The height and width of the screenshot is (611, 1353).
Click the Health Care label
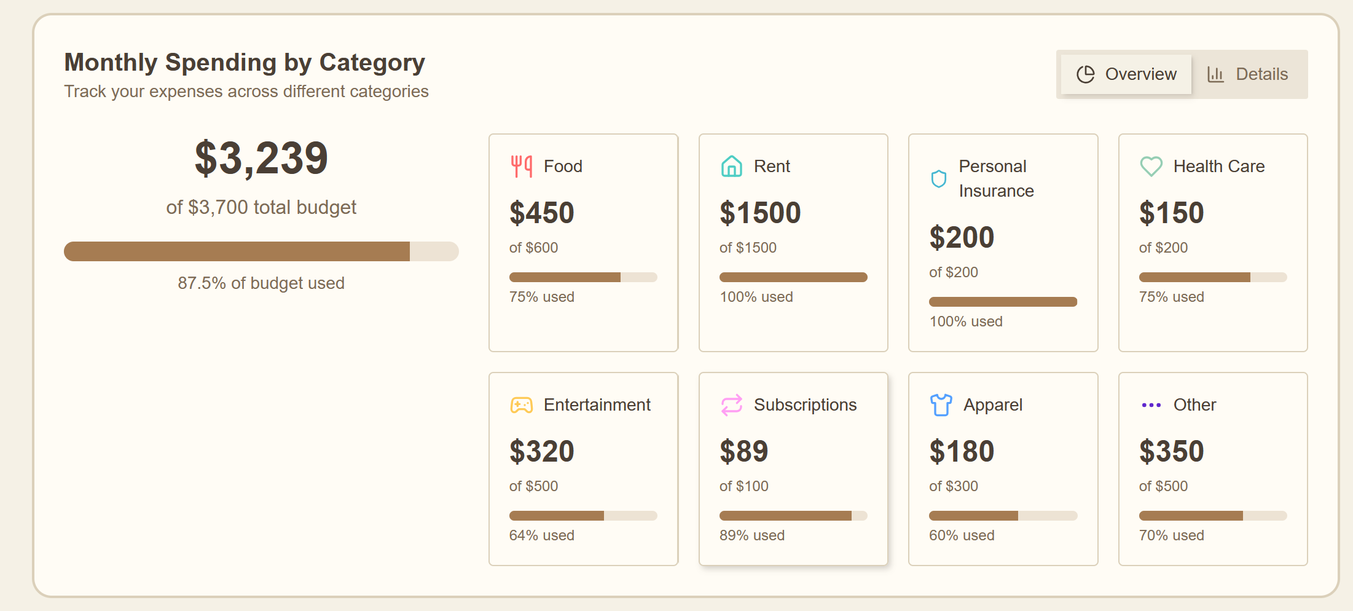[1218, 166]
